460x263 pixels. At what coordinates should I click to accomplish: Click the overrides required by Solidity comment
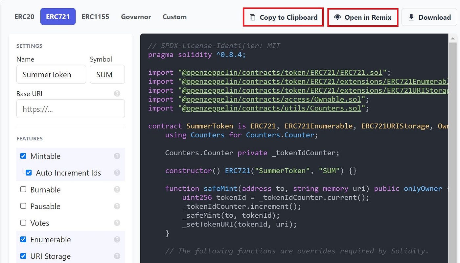(x=297, y=251)
